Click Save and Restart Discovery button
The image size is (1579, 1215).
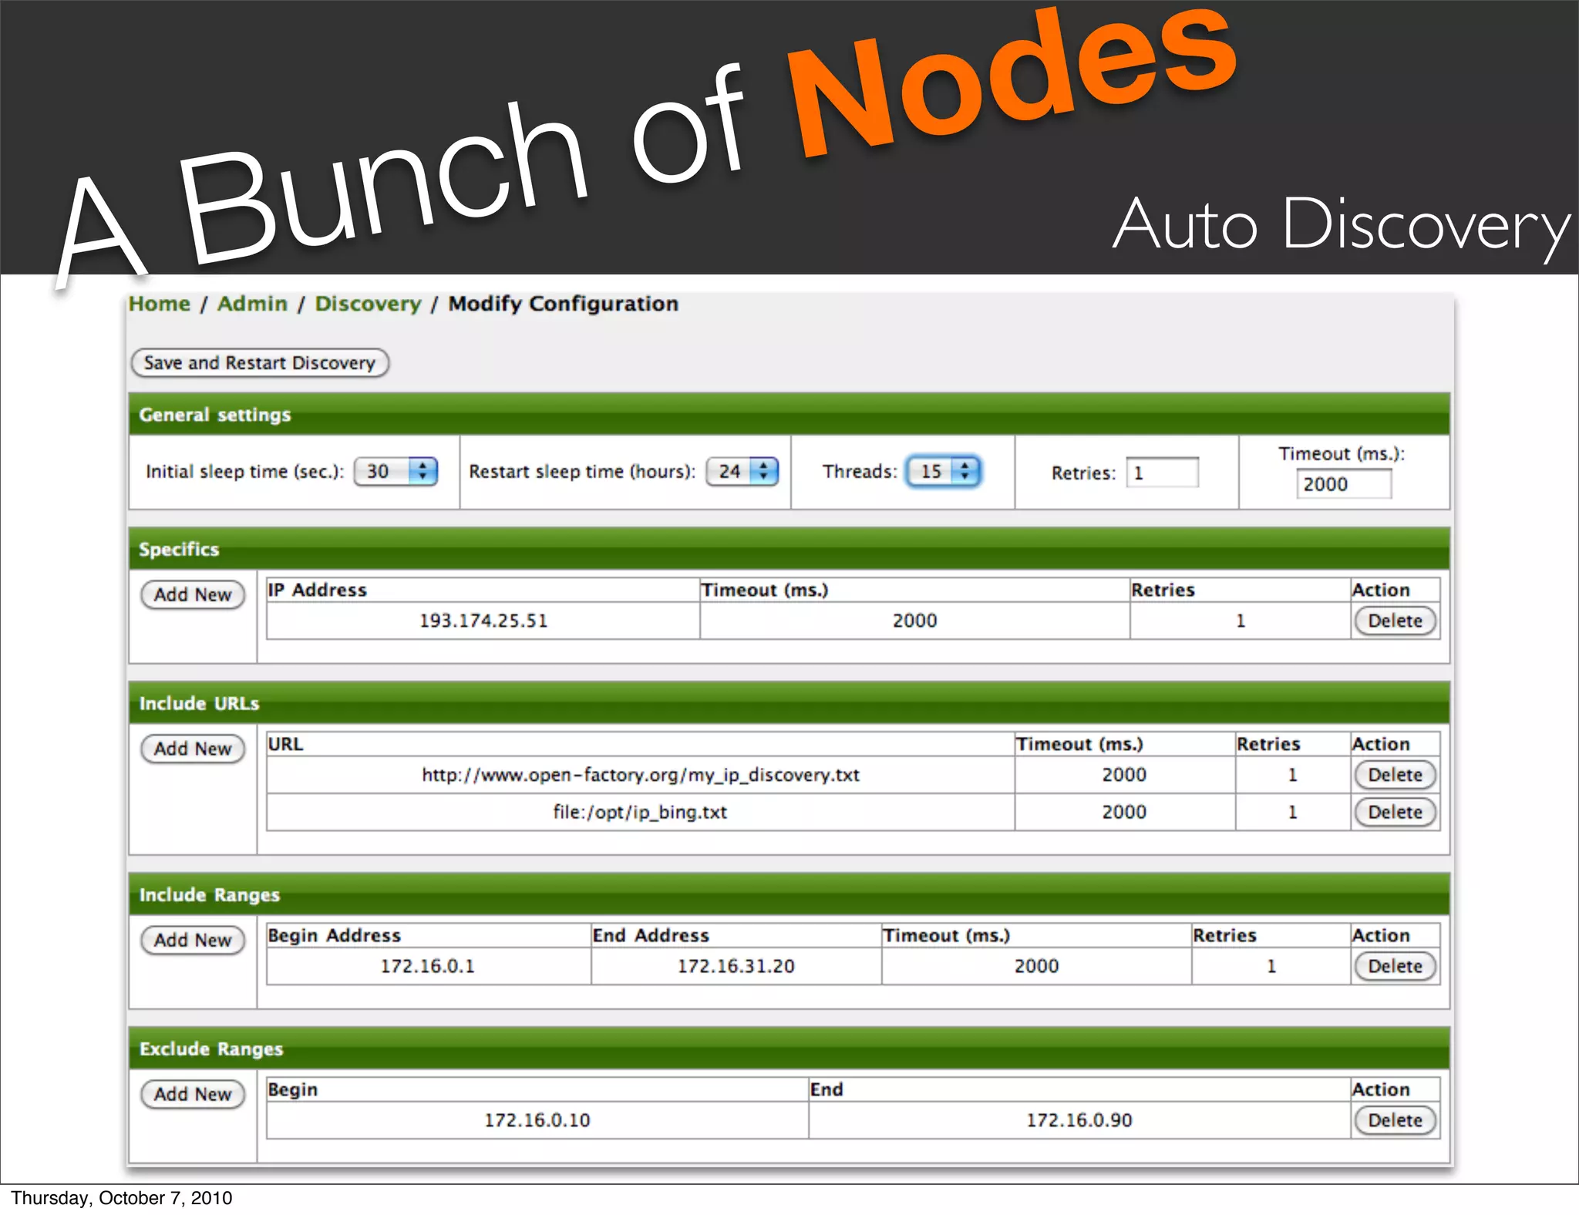click(260, 363)
